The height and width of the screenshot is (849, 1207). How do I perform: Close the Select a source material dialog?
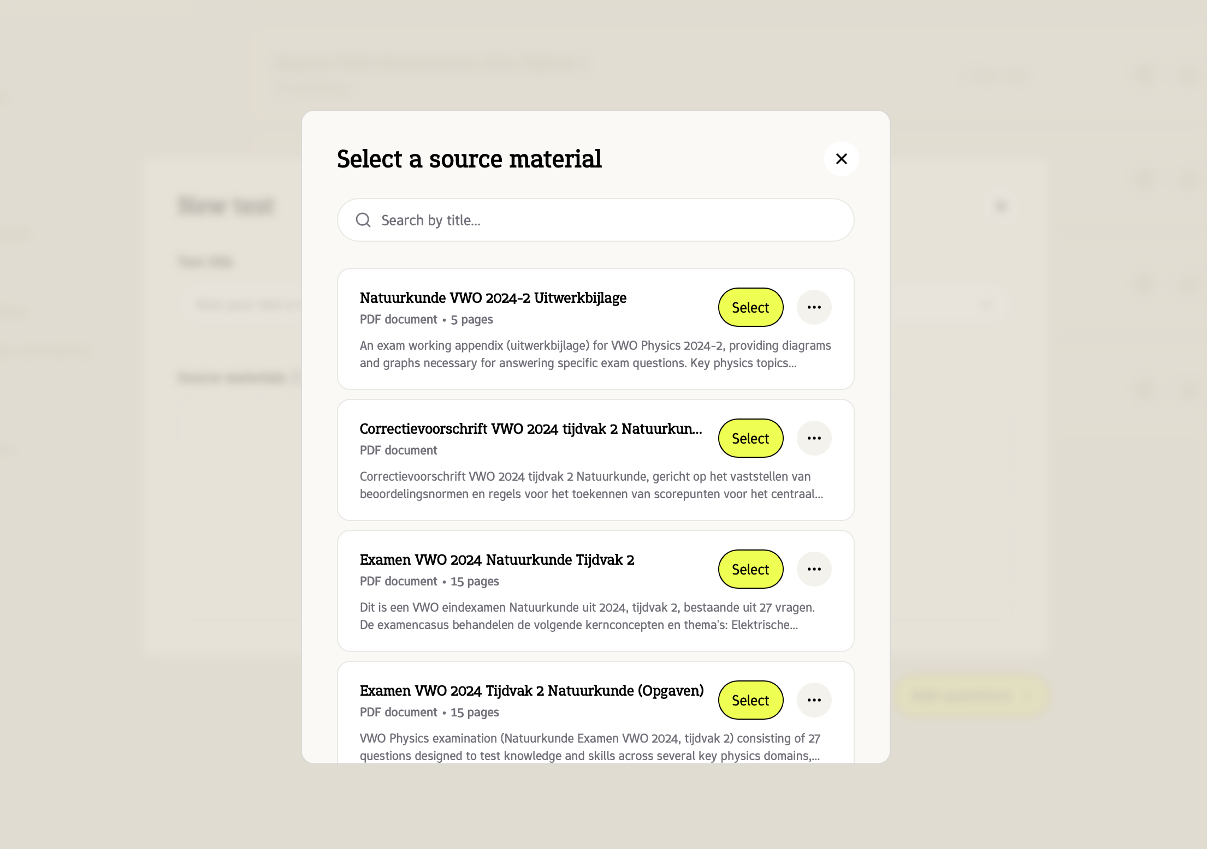point(841,159)
